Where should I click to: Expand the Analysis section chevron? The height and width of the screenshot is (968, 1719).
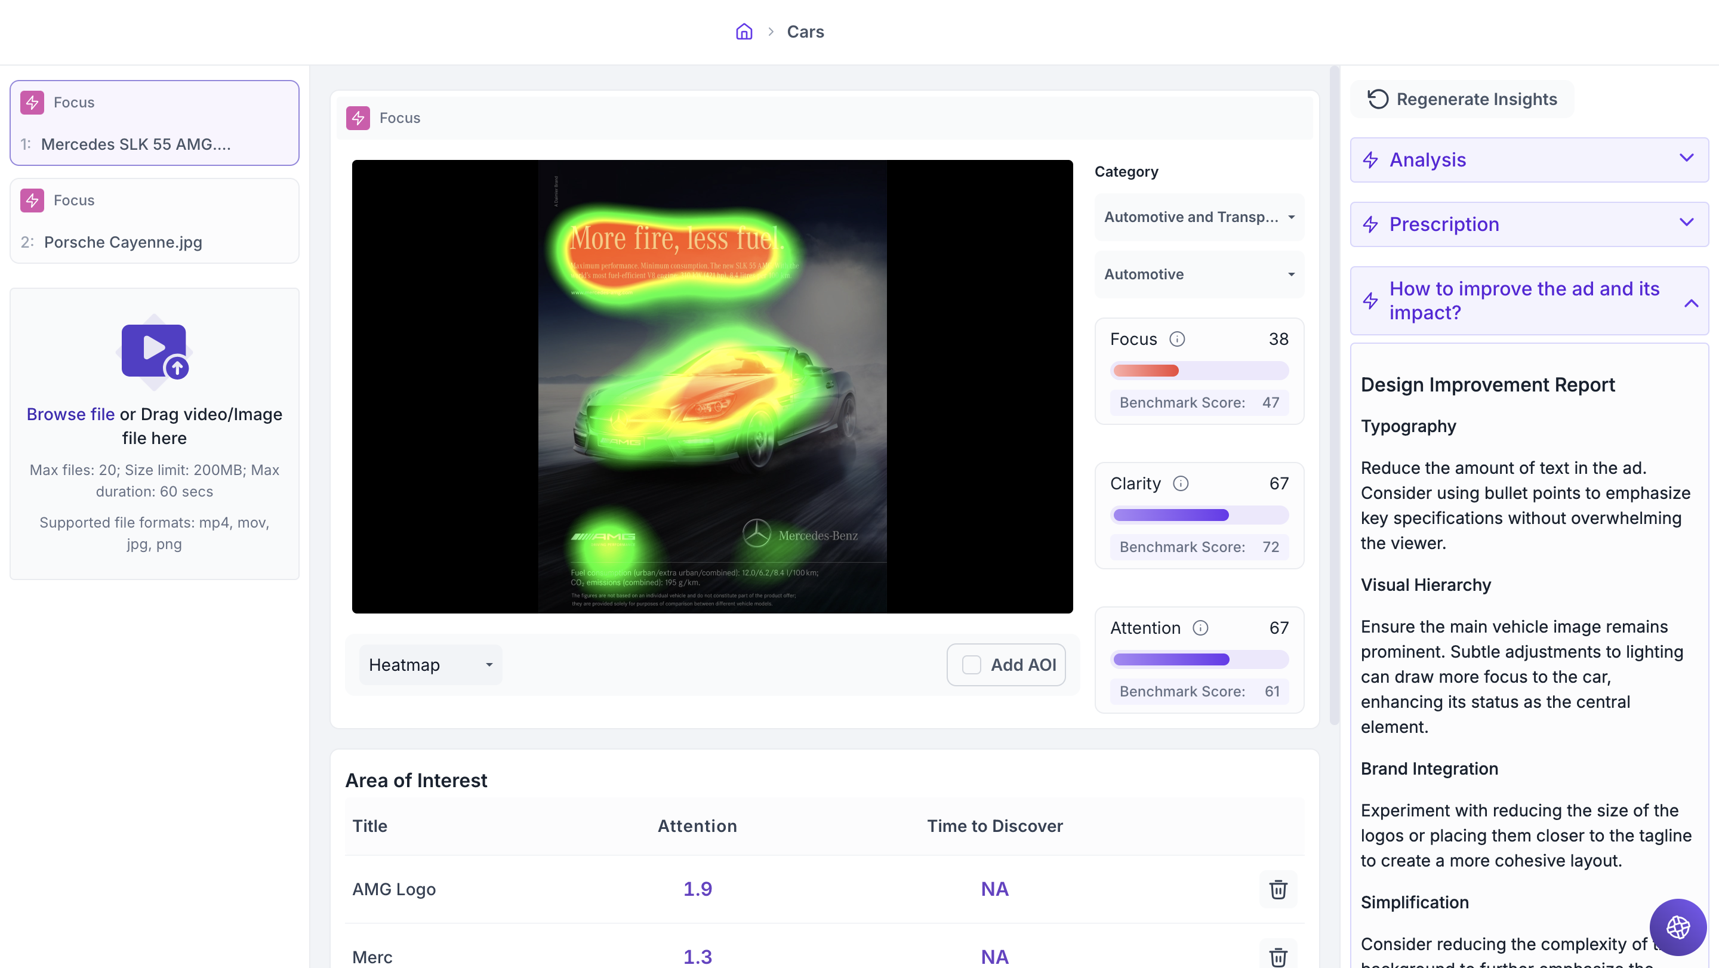point(1686,158)
